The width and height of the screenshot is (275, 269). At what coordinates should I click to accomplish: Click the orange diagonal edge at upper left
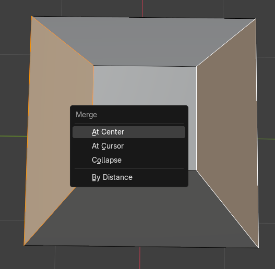point(63,41)
